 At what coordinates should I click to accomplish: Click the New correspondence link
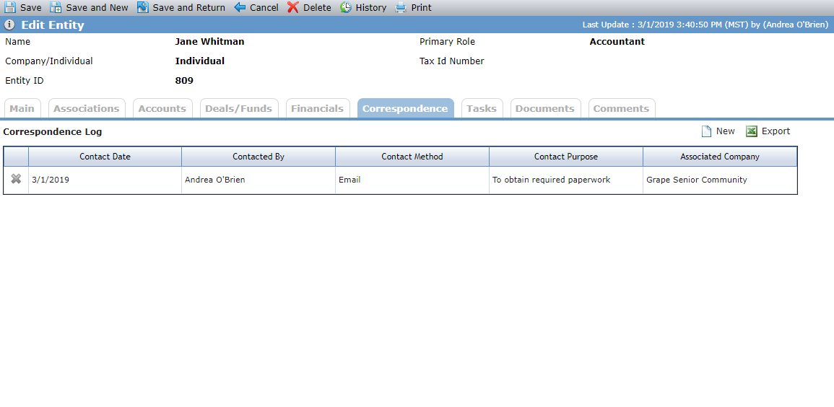pos(725,131)
